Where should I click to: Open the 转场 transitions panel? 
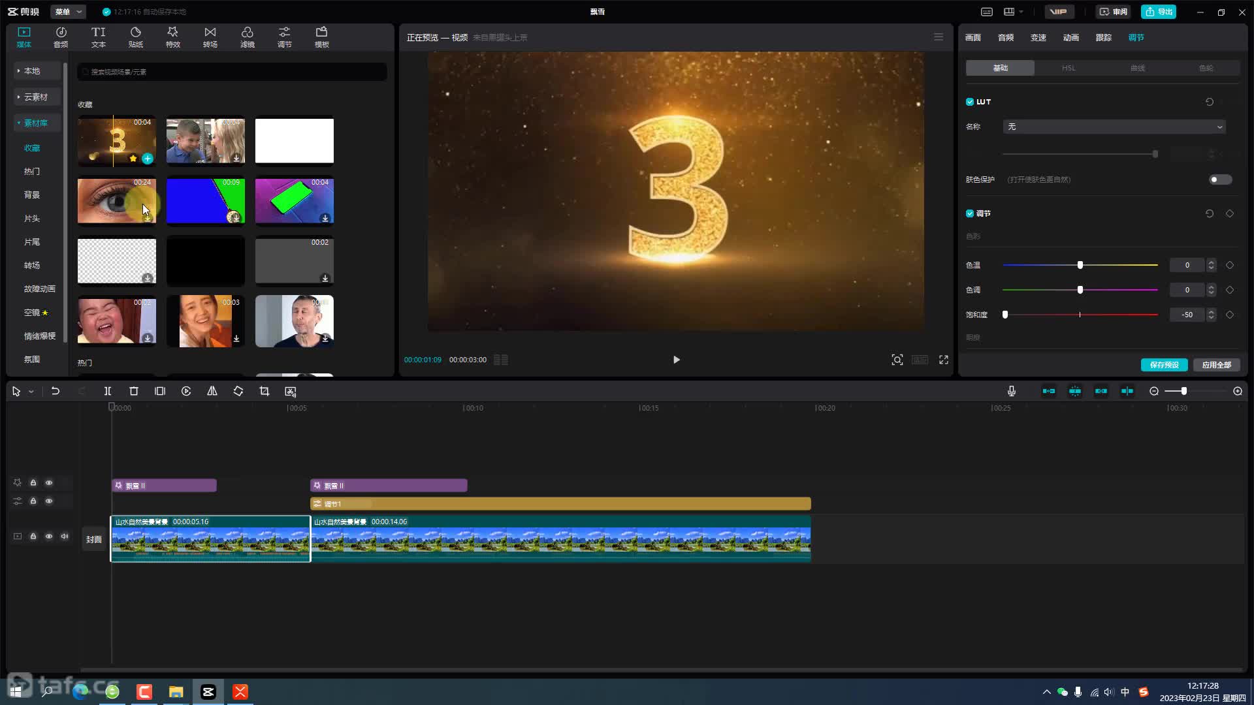tap(210, 37)
